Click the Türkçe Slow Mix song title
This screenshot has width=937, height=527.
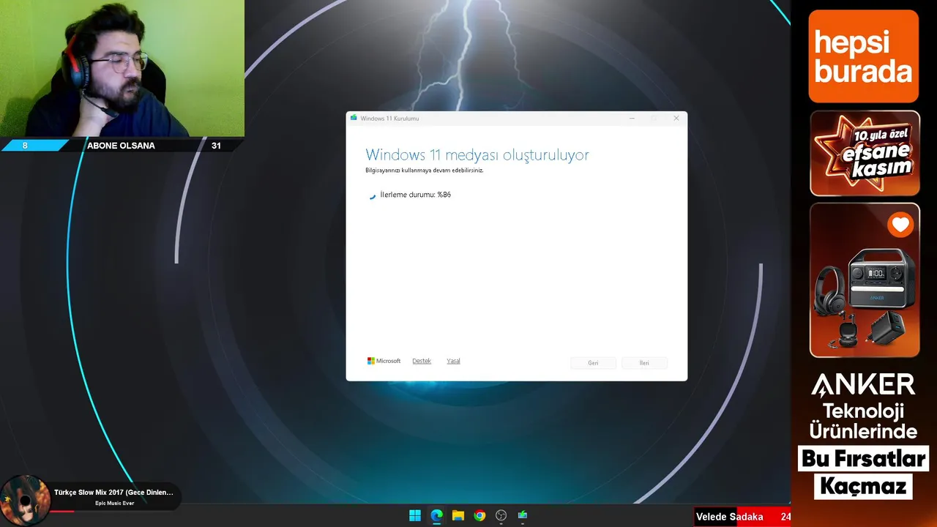coord(113,493)
